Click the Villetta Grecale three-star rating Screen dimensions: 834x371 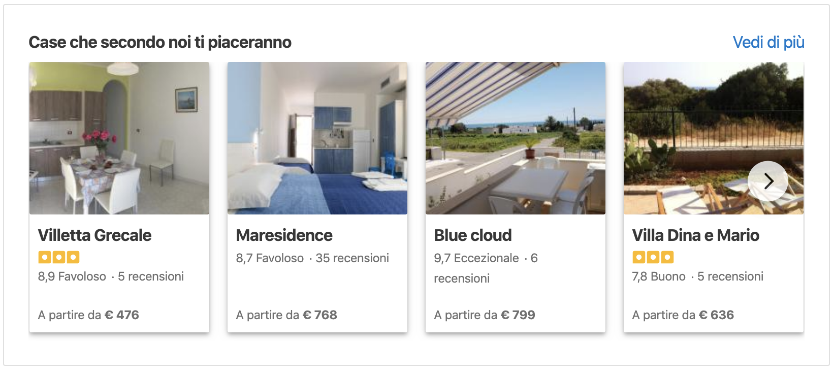(59, 257)
